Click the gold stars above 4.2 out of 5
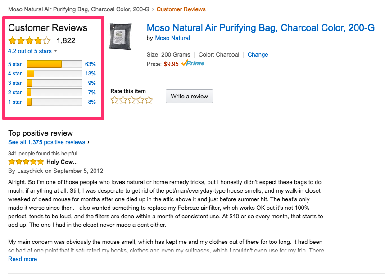Screen dimensions: 385x274 click(29, 41)
